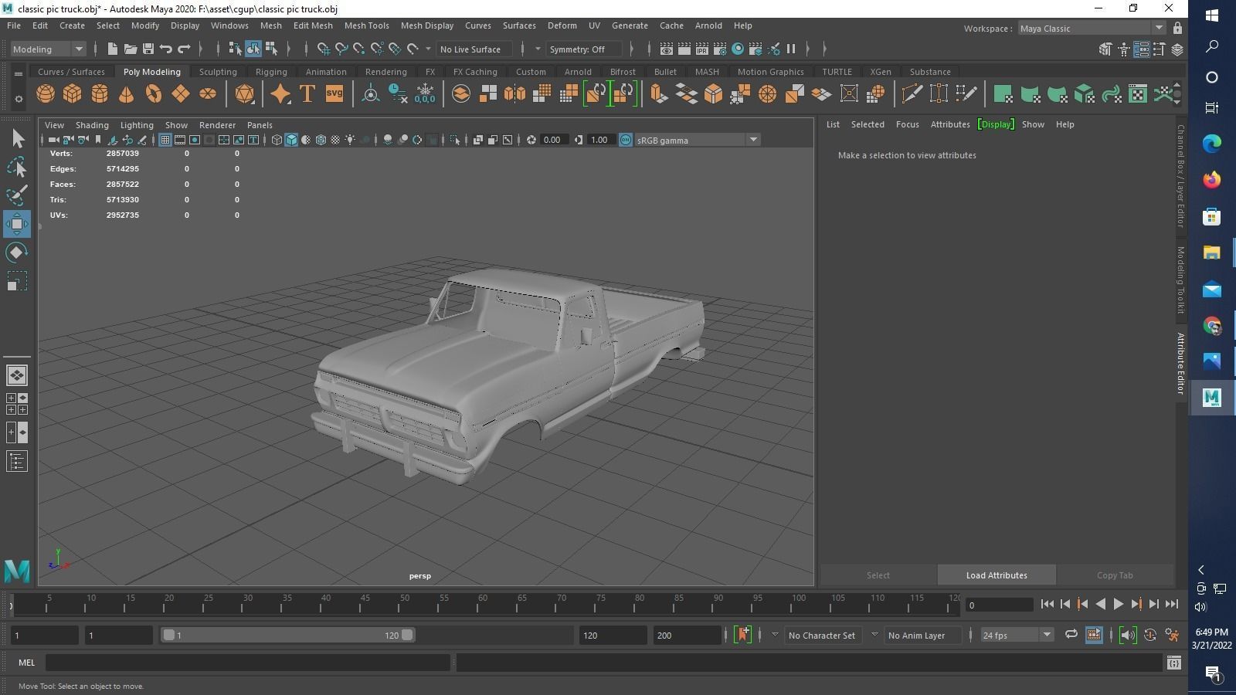
Task: Open the script editor icon
Action: click(x=1174, y=663)
